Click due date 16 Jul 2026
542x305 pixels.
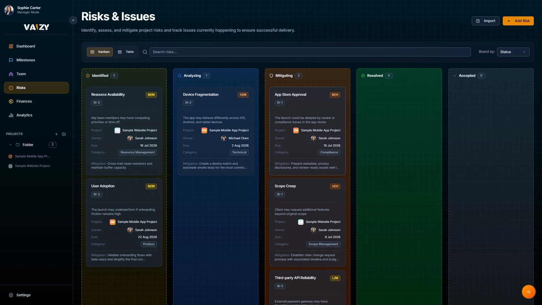coord(148,146)
